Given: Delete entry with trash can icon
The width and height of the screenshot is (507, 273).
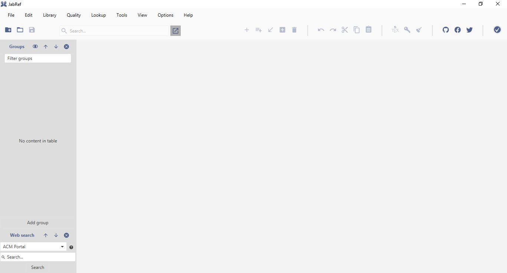Looking at the screenshot, I should click(294, 30).
